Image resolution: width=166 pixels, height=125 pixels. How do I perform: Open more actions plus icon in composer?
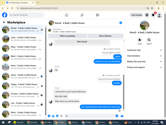[49, 116]
